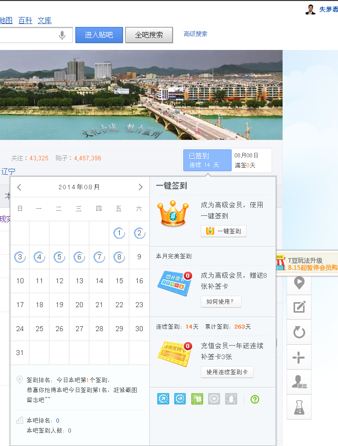Image resolution: width=338 pixels, height=446 pixels.
Task: Go to next month in calendar
Action: [140, 187]
